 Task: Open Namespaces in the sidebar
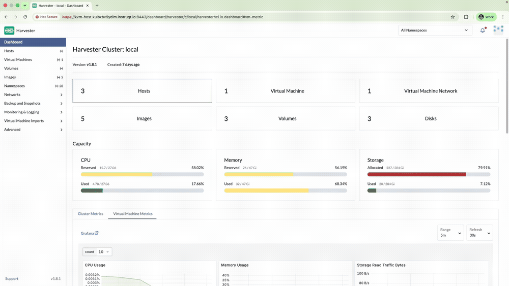pyautogui.click(x=33, y=86)
